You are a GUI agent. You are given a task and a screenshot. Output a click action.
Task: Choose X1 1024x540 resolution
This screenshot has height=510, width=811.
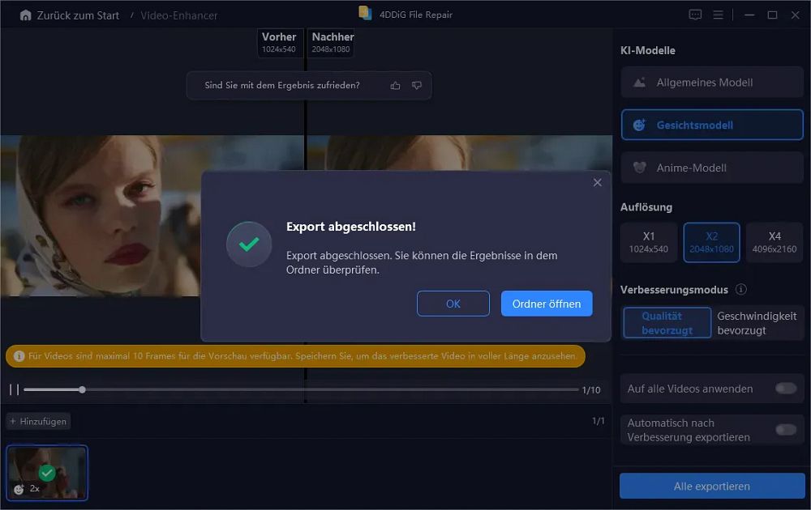click(649, 242)
